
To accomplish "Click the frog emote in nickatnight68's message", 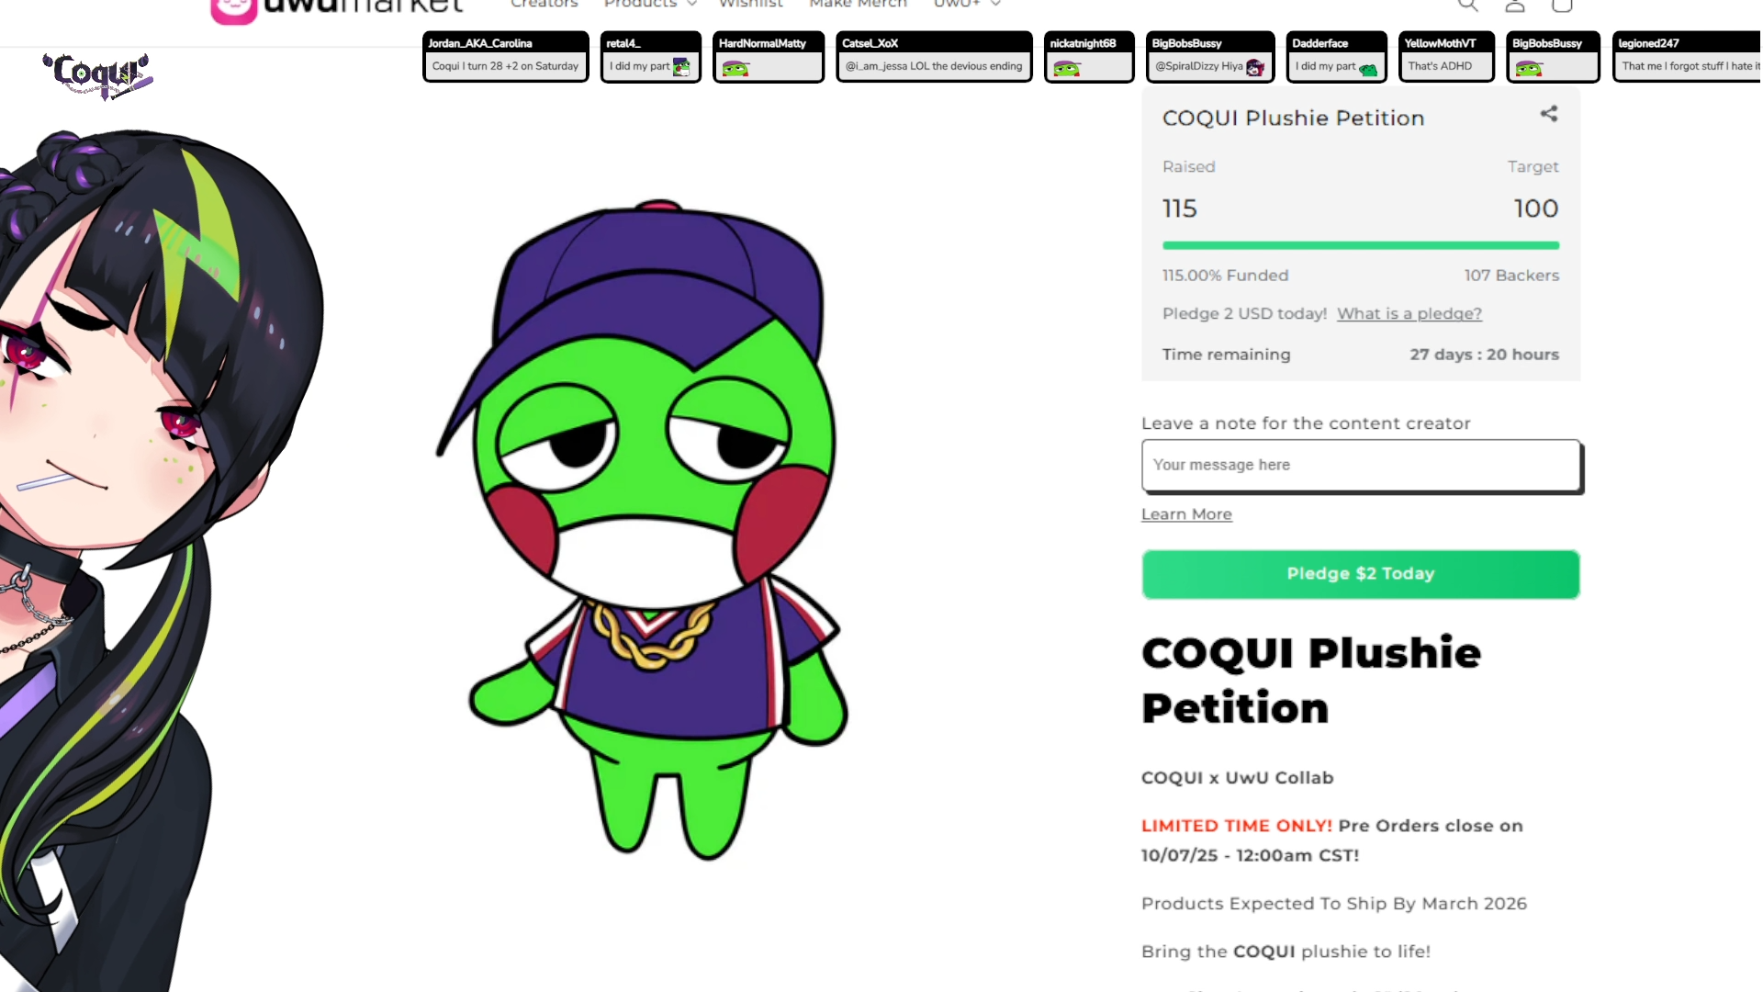I will pyautogui.click(x=1067, y=68).
